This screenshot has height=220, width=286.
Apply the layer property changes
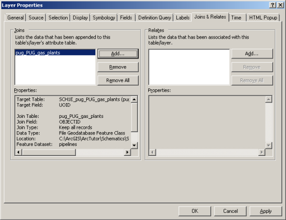266,211
